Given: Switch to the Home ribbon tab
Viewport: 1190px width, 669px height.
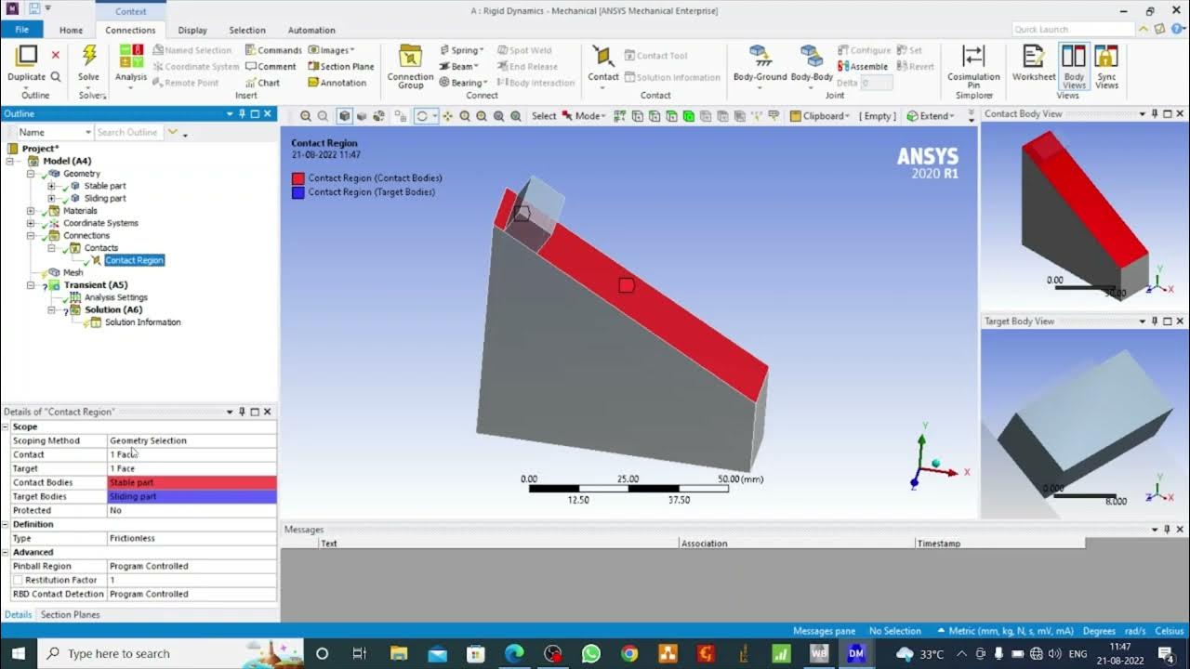Looking at the screenshot, I should point(71,30).
